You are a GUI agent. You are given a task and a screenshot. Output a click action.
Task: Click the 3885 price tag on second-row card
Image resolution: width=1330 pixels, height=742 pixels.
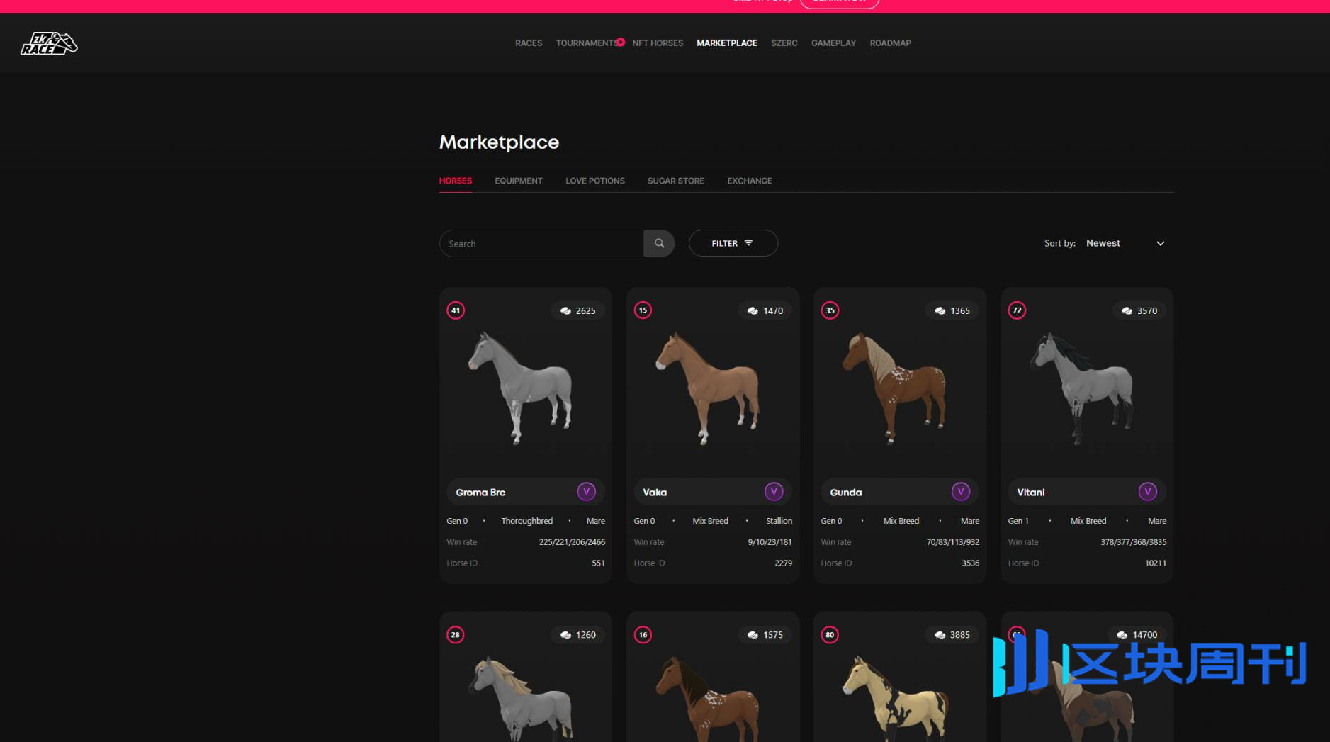point(952,635)
